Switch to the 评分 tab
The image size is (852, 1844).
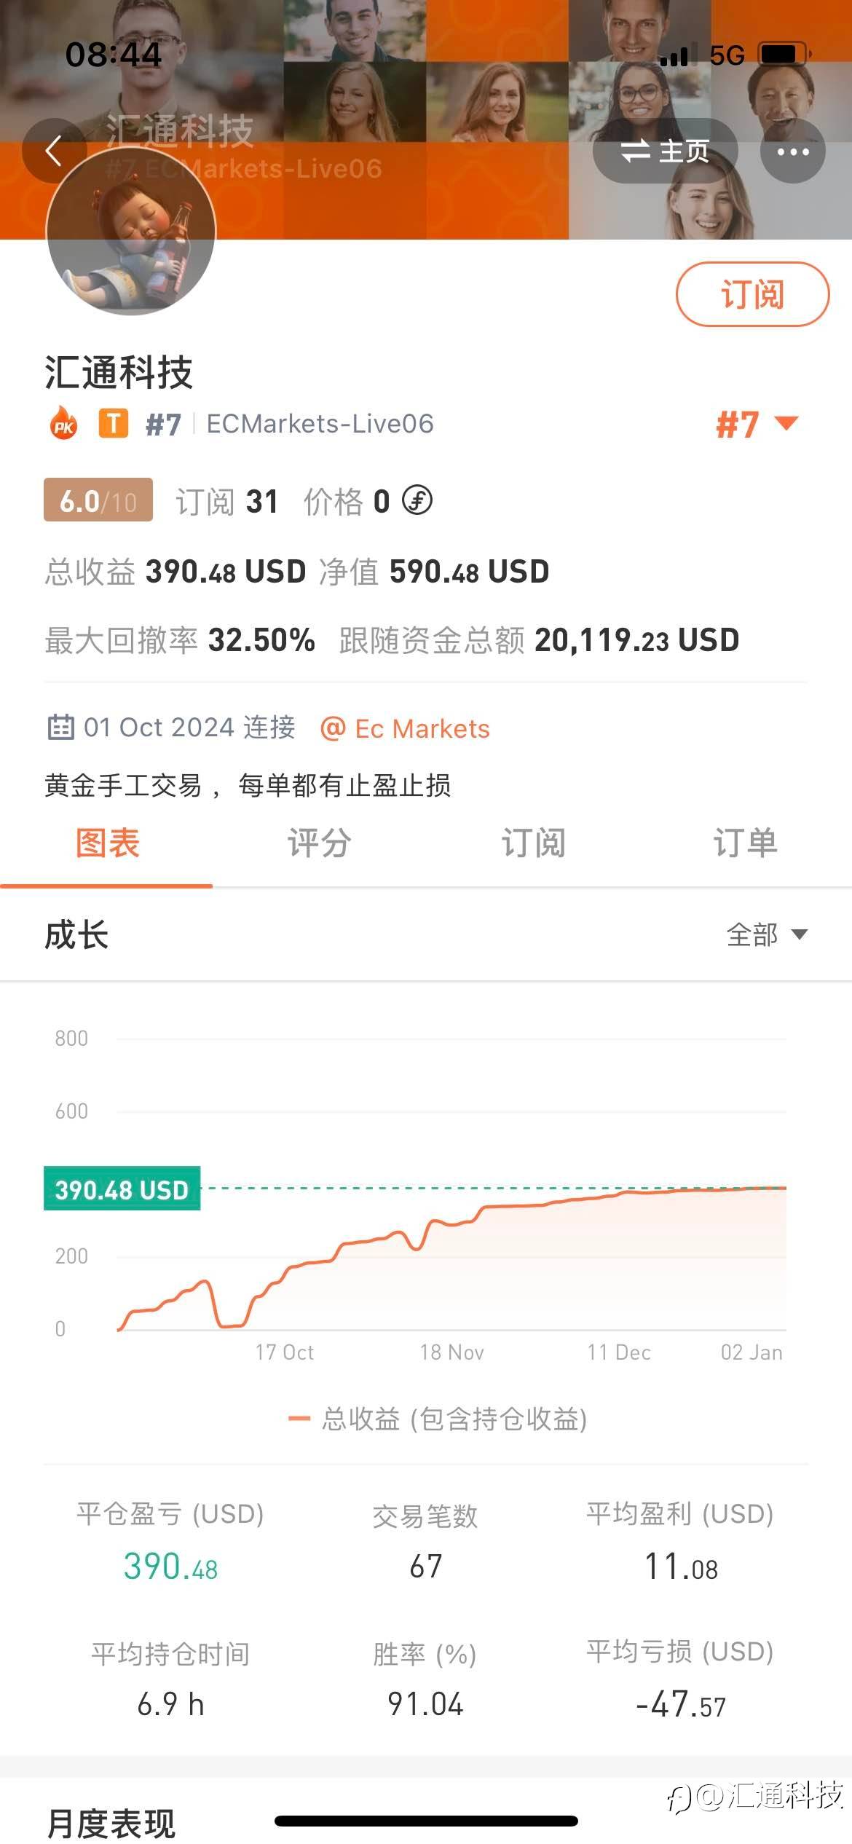[x=319, y=843]
